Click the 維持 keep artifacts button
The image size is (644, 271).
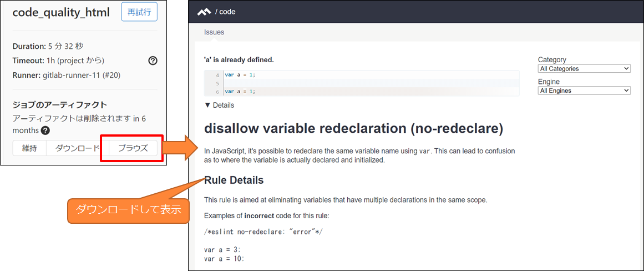pos(29,148)
